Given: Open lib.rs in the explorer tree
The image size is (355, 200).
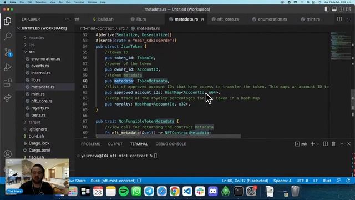Looking at the screenshot, I should click(x=35, y=80).
